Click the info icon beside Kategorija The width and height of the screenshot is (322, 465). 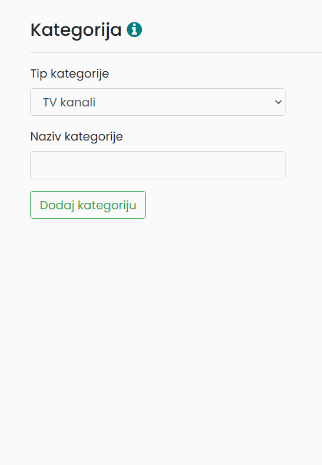point(134,29)
